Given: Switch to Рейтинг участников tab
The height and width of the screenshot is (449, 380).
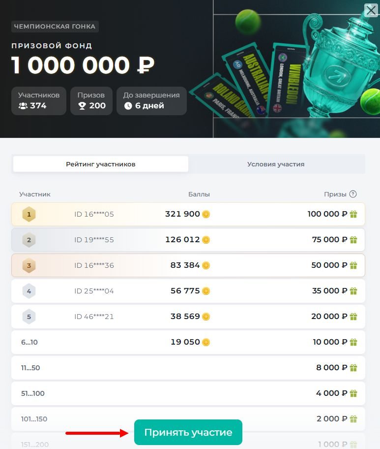Looking at the screenshot, I should point(101,164).
